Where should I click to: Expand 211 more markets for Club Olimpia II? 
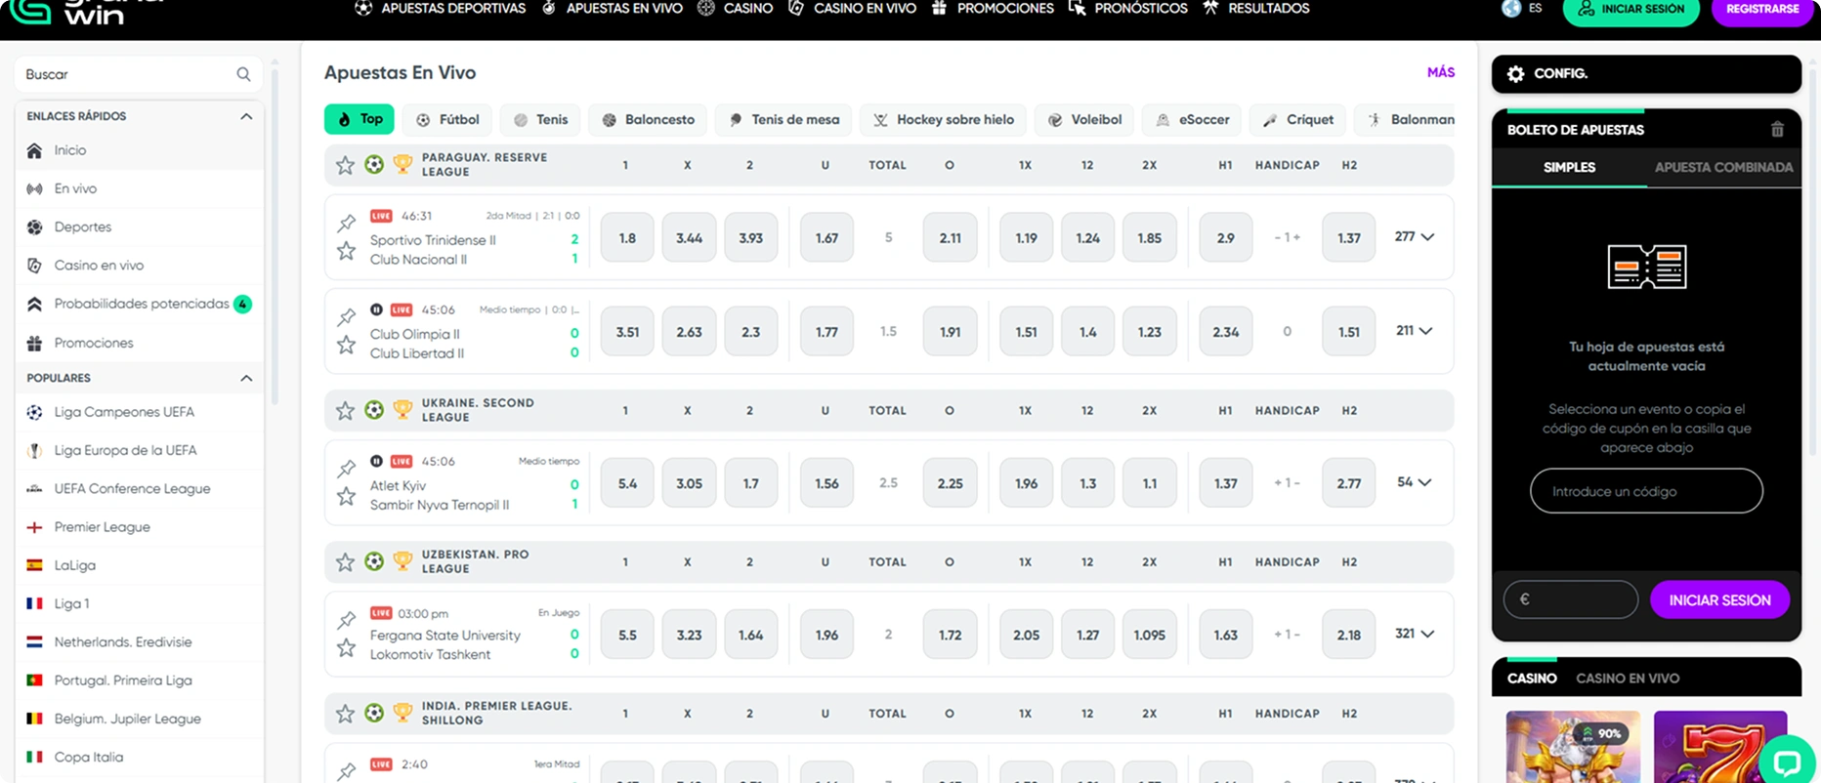point(1414,331)
